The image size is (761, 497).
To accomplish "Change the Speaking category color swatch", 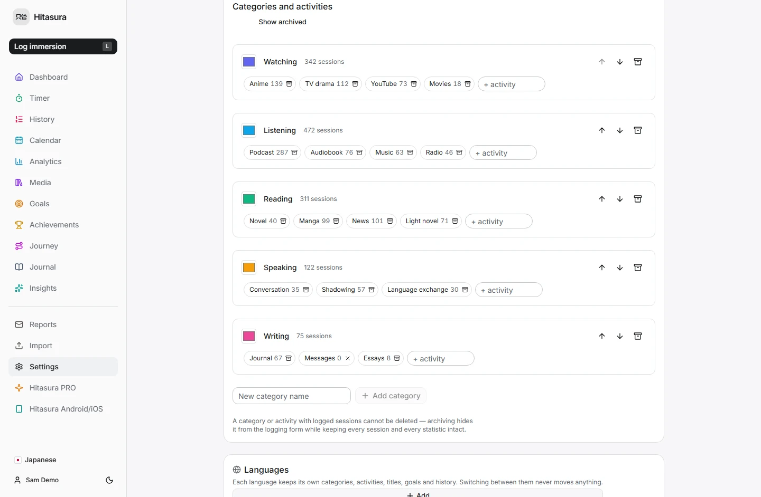I will pyautogui.click(x=249, y=267).
